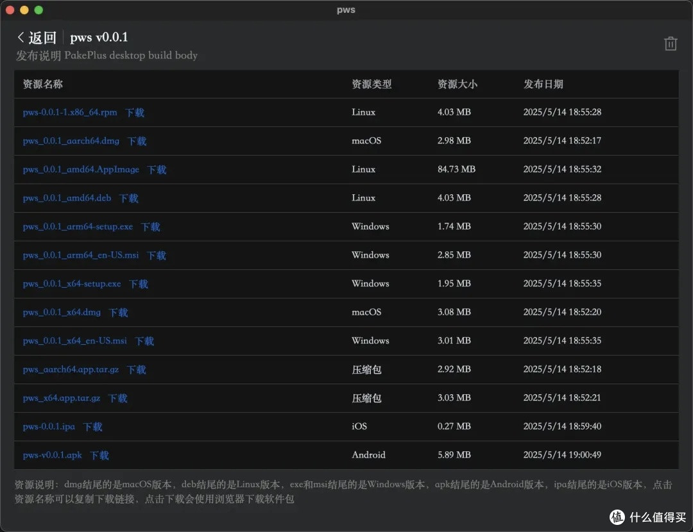This screenshot has width=693, height=532.
Task: Copy link for pws-0.0.1.ipa
Action: click(49, 426)
